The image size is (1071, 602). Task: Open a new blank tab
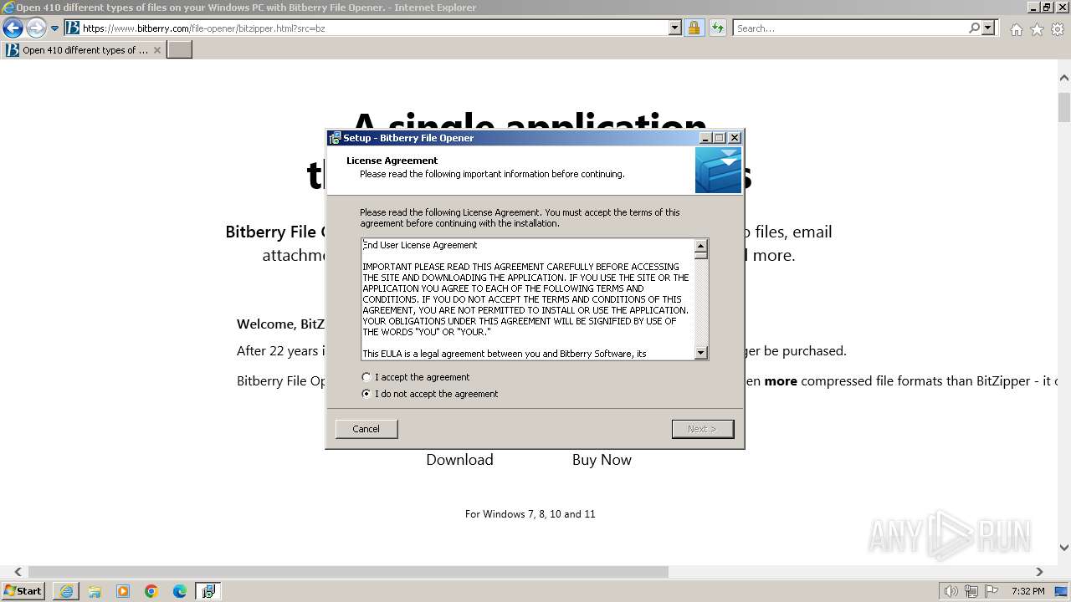click(x=180, y=49)
